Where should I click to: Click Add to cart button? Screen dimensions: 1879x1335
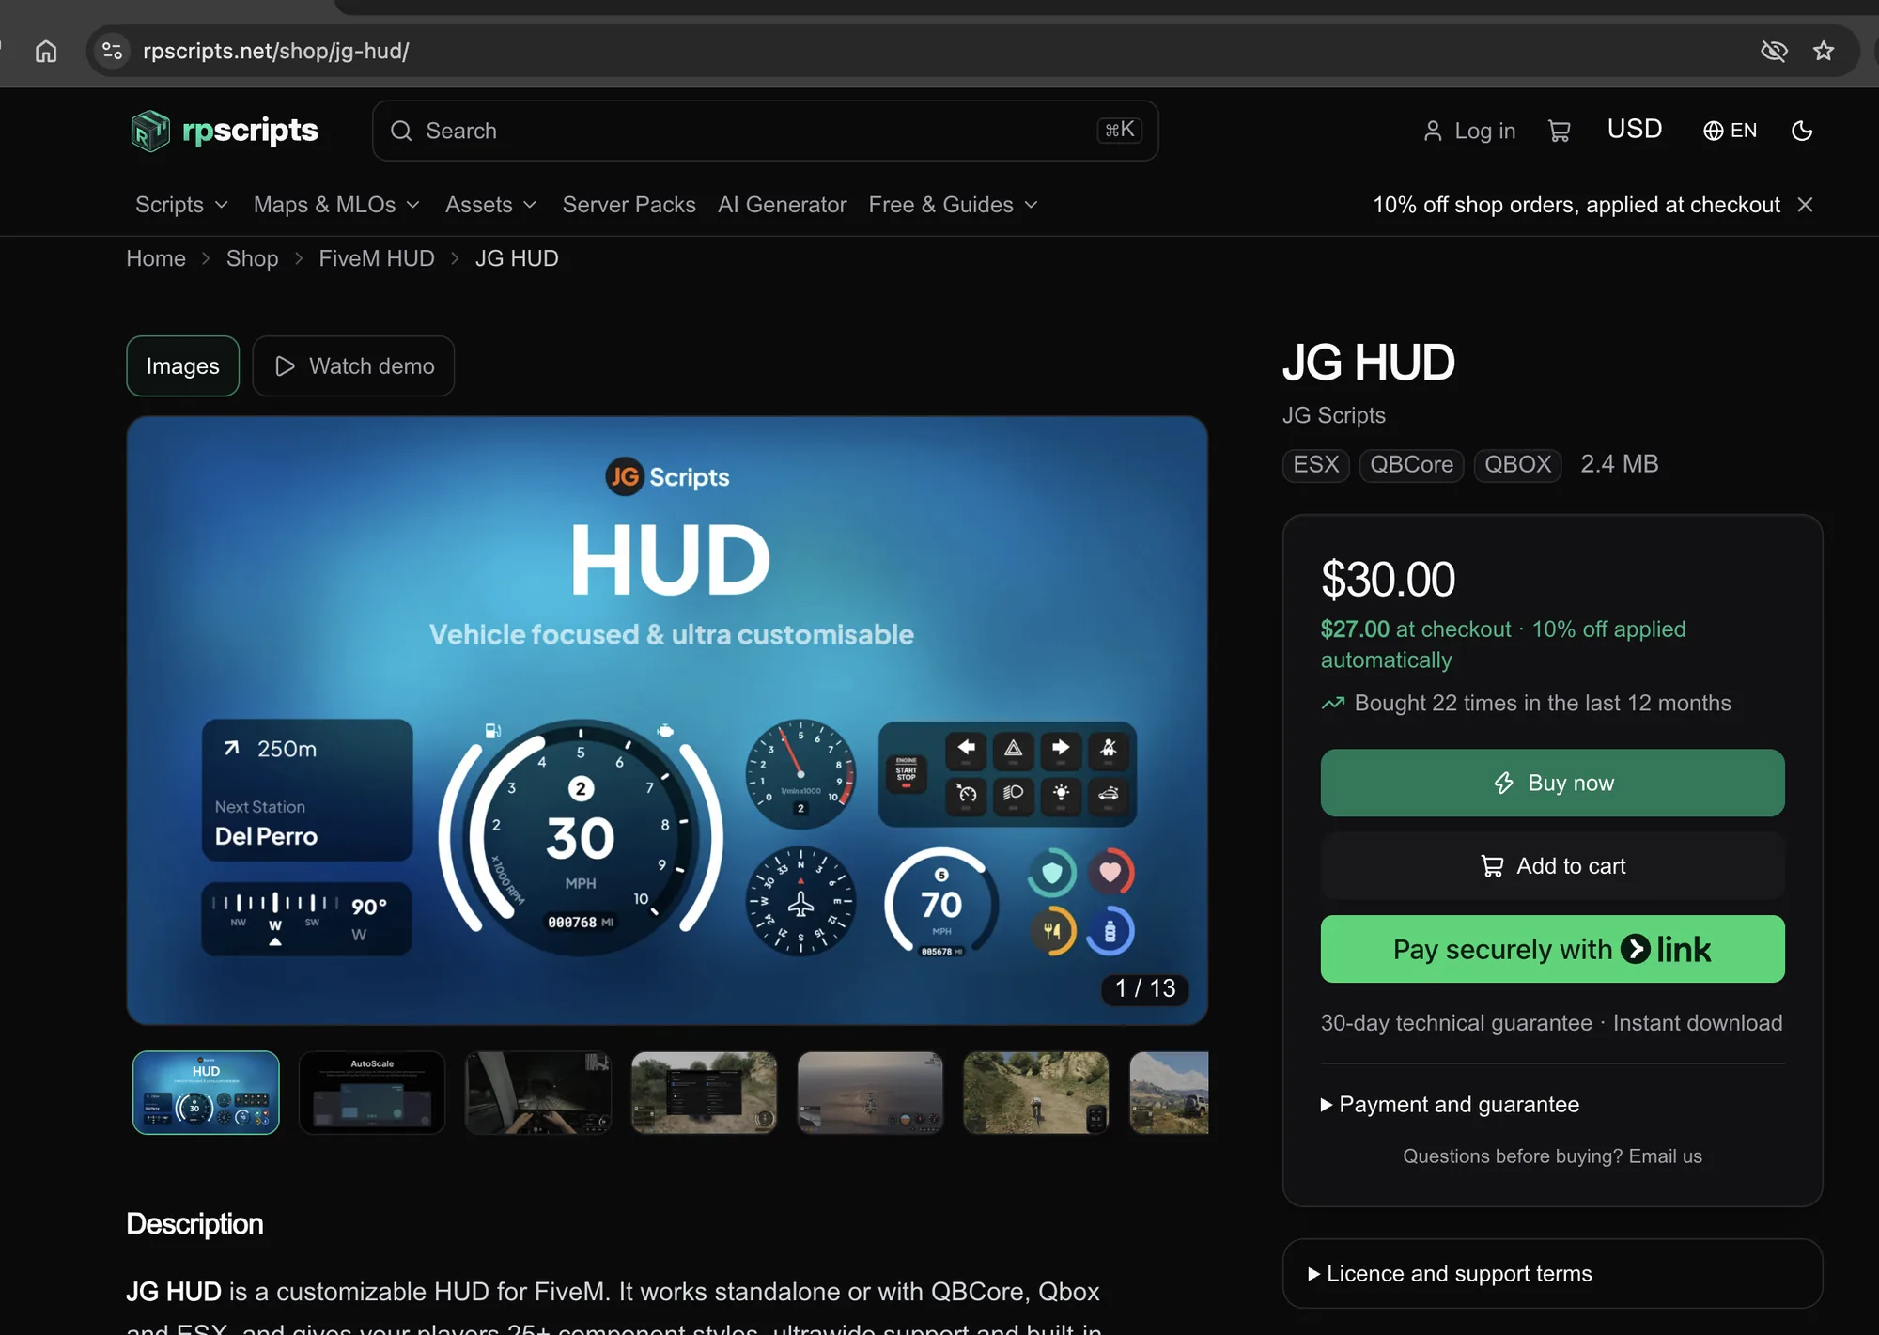tap(1552, 866)
